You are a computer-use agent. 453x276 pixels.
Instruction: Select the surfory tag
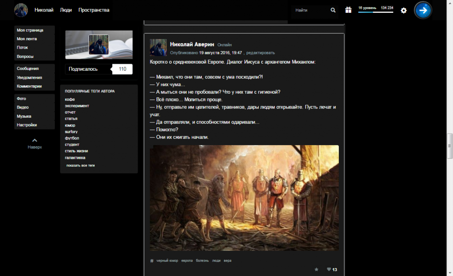pyautogui.click(x=71, y=132)
